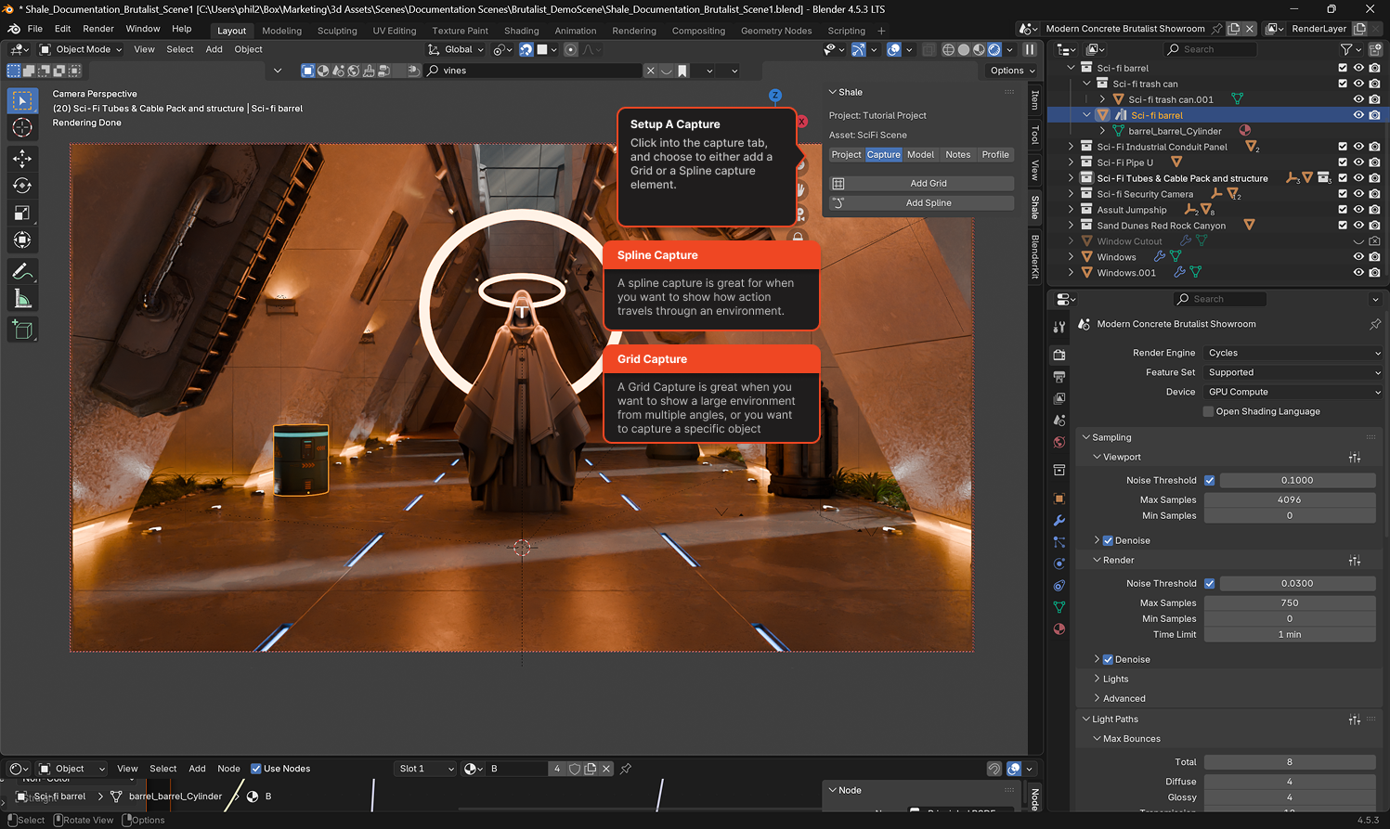
Task: Open the Tool properties tab icon
Action: 1059,327
